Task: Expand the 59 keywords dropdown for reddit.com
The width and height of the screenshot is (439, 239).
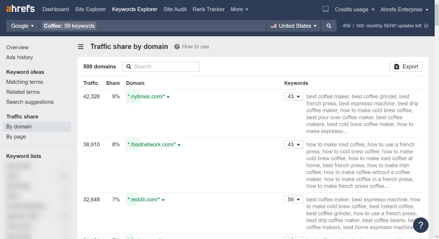Action: tap(294, 200)
